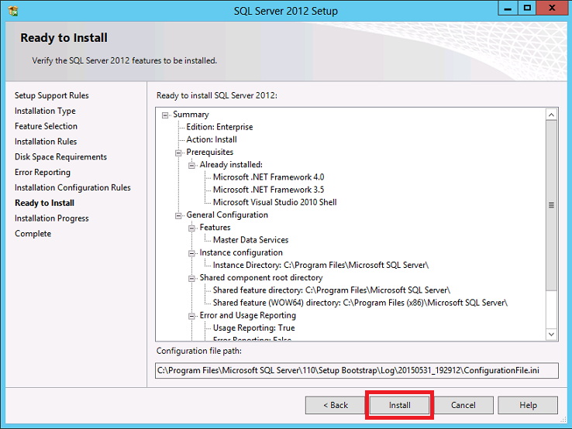Click the Prerequisites label in the tree
The height and width of the screenshot is (429, 572).
click(210, 152)
